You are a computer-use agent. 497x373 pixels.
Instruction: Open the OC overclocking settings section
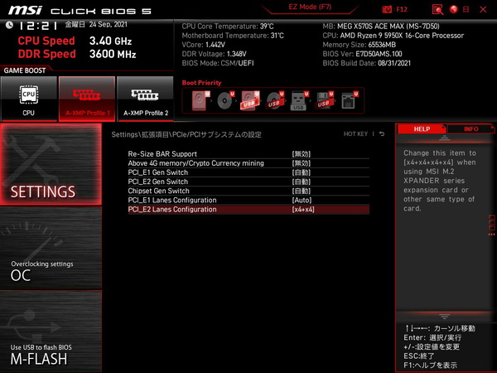coord(51,248)
